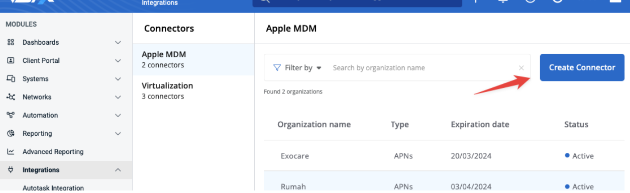This screenshot has height=193, width=630.
Task: Click the Integrations plug icon
Action: click(x=11, y=170)
